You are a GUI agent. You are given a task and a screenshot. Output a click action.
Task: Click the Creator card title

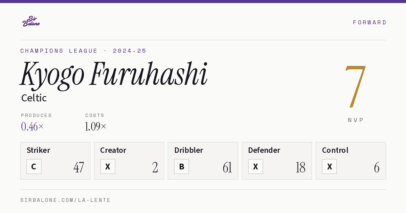113,150
